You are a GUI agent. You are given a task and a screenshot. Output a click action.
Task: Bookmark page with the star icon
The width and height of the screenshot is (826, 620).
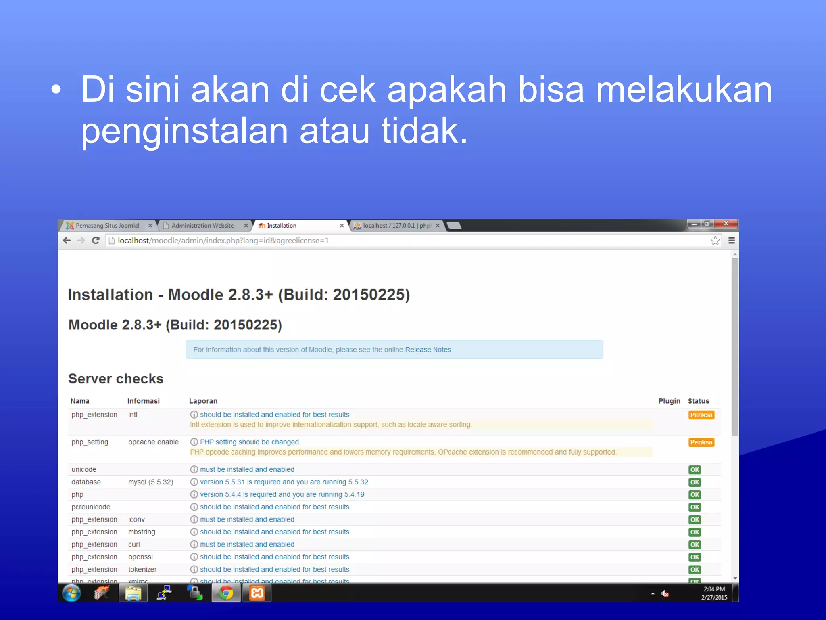pos(715,241)
